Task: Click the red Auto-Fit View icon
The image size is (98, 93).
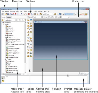Action: point(29,14)
